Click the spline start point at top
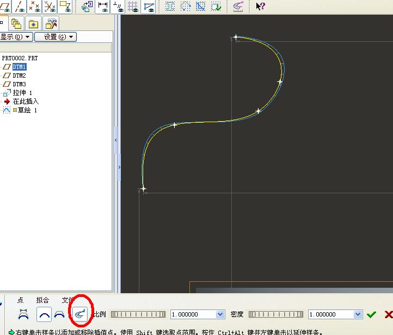The width and height of the screenshot is (393, 335). (236, 37)
